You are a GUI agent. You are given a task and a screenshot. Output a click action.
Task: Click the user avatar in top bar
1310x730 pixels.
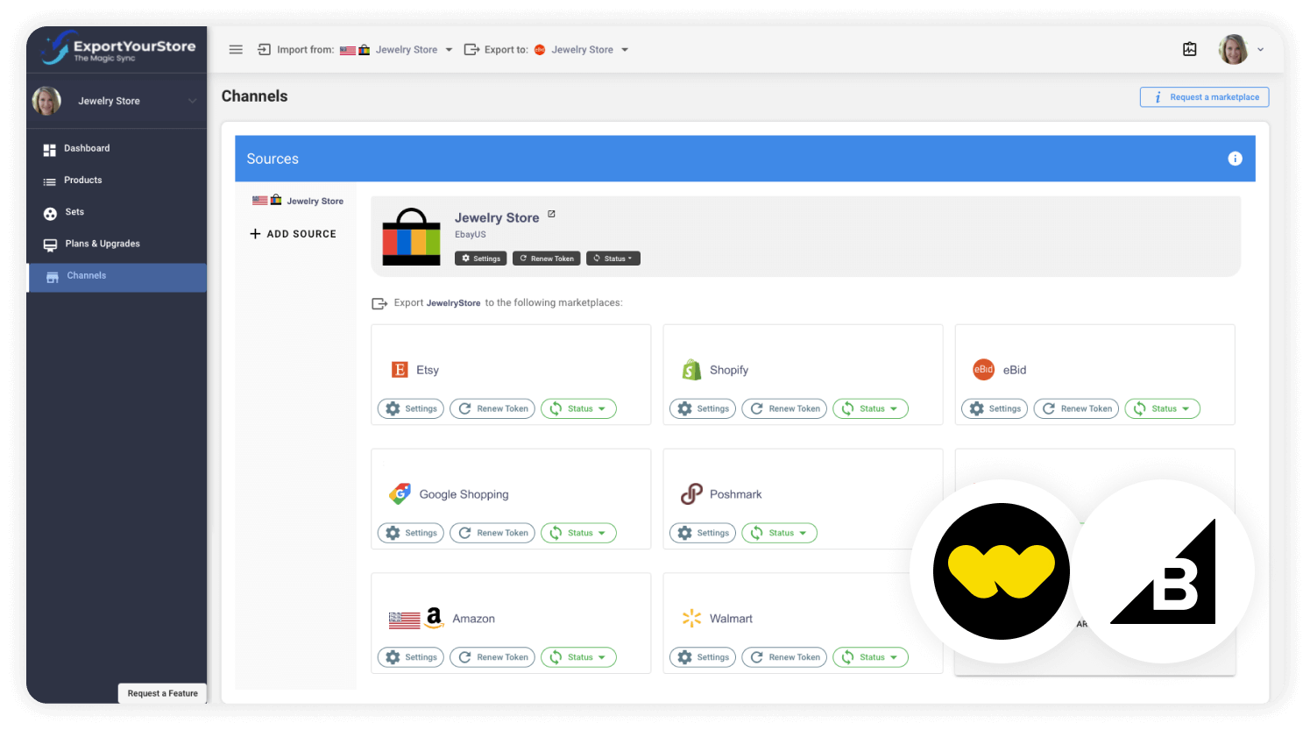(x=1233, y=49)
